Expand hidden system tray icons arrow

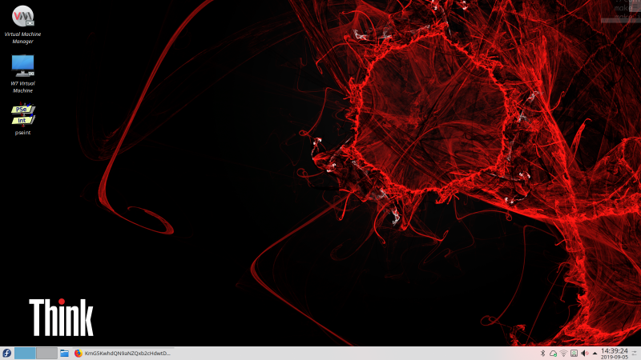click(595, 353)
